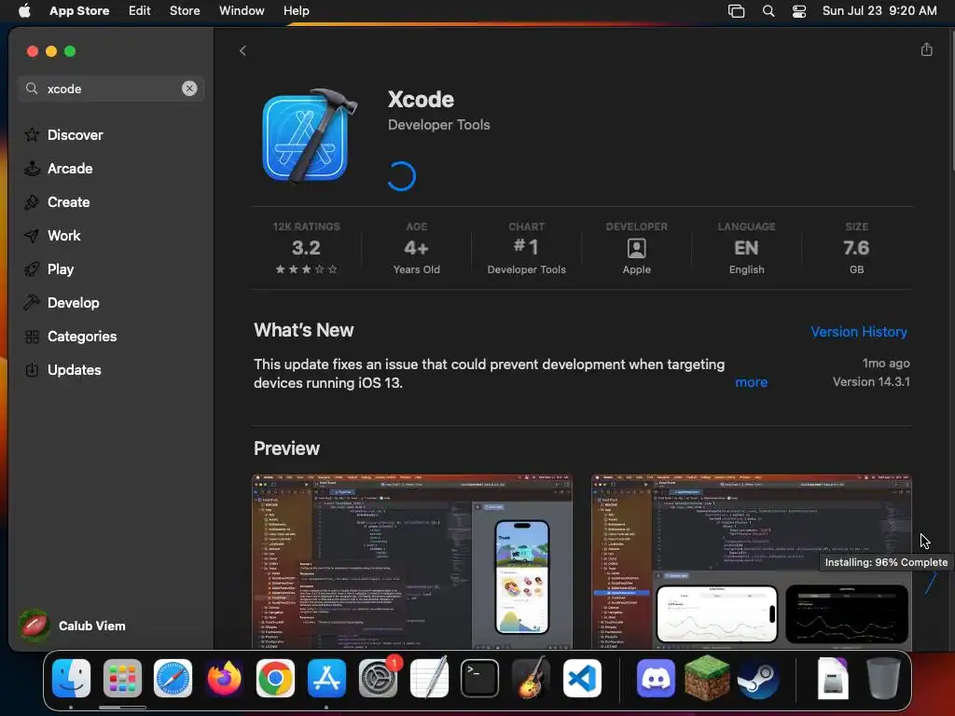Click the date and time display

point(879,10)
